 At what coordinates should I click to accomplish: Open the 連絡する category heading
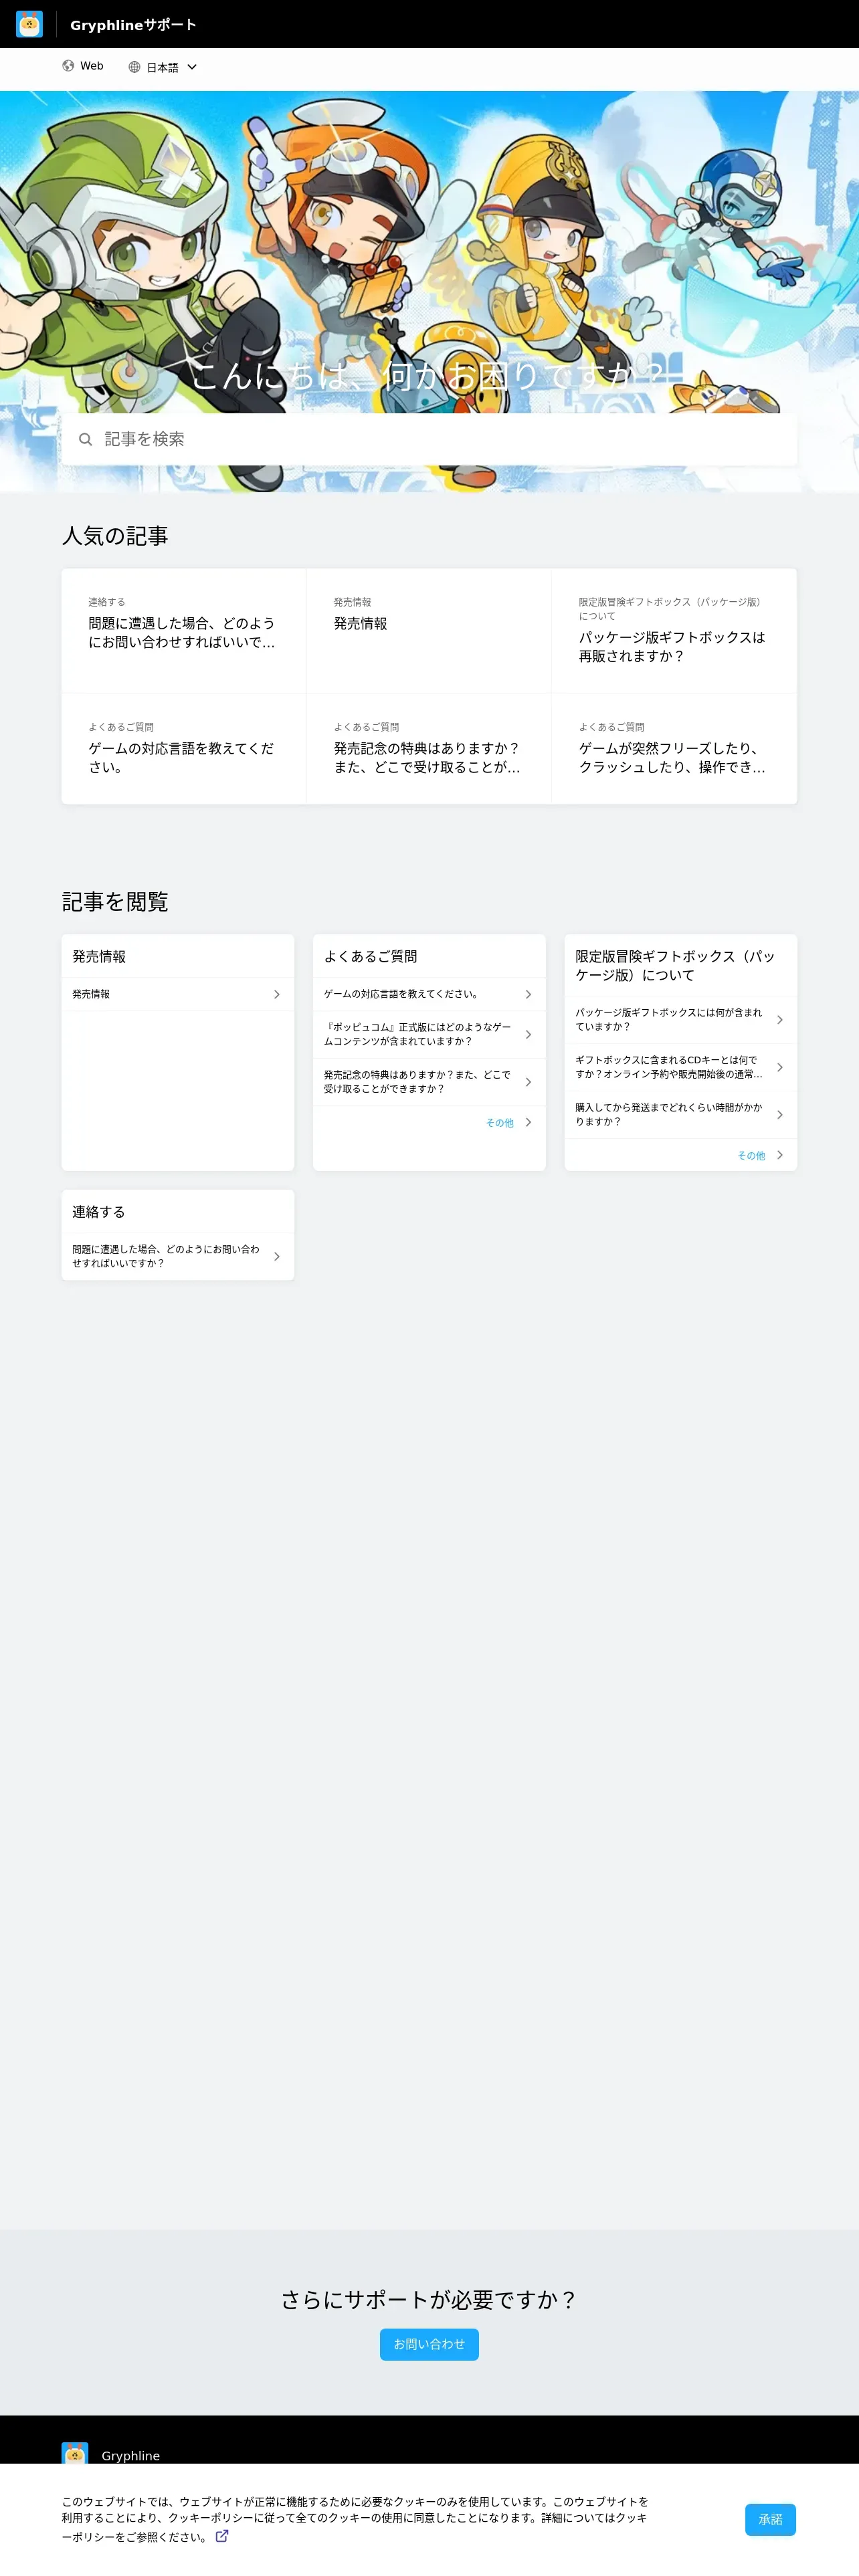pos(98,1211)
